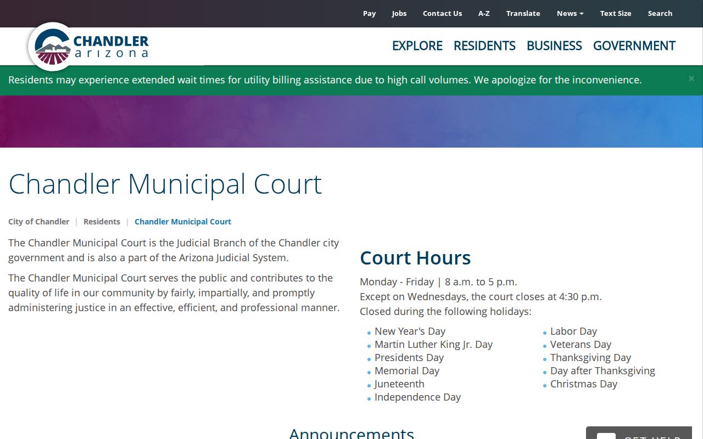Select the Day after Thanksgiving item

pos(602,371)
